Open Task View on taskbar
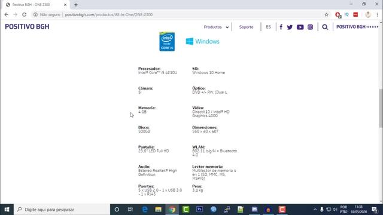The width and height of the screenshot is (383, 215). 130,210
